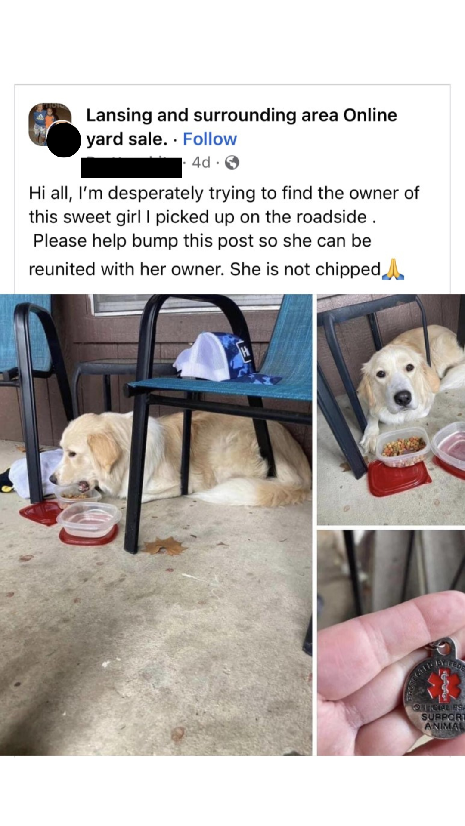This screenshot has width=465, height=826.
Task: Click the Follow link
Action: coord(210,139)
